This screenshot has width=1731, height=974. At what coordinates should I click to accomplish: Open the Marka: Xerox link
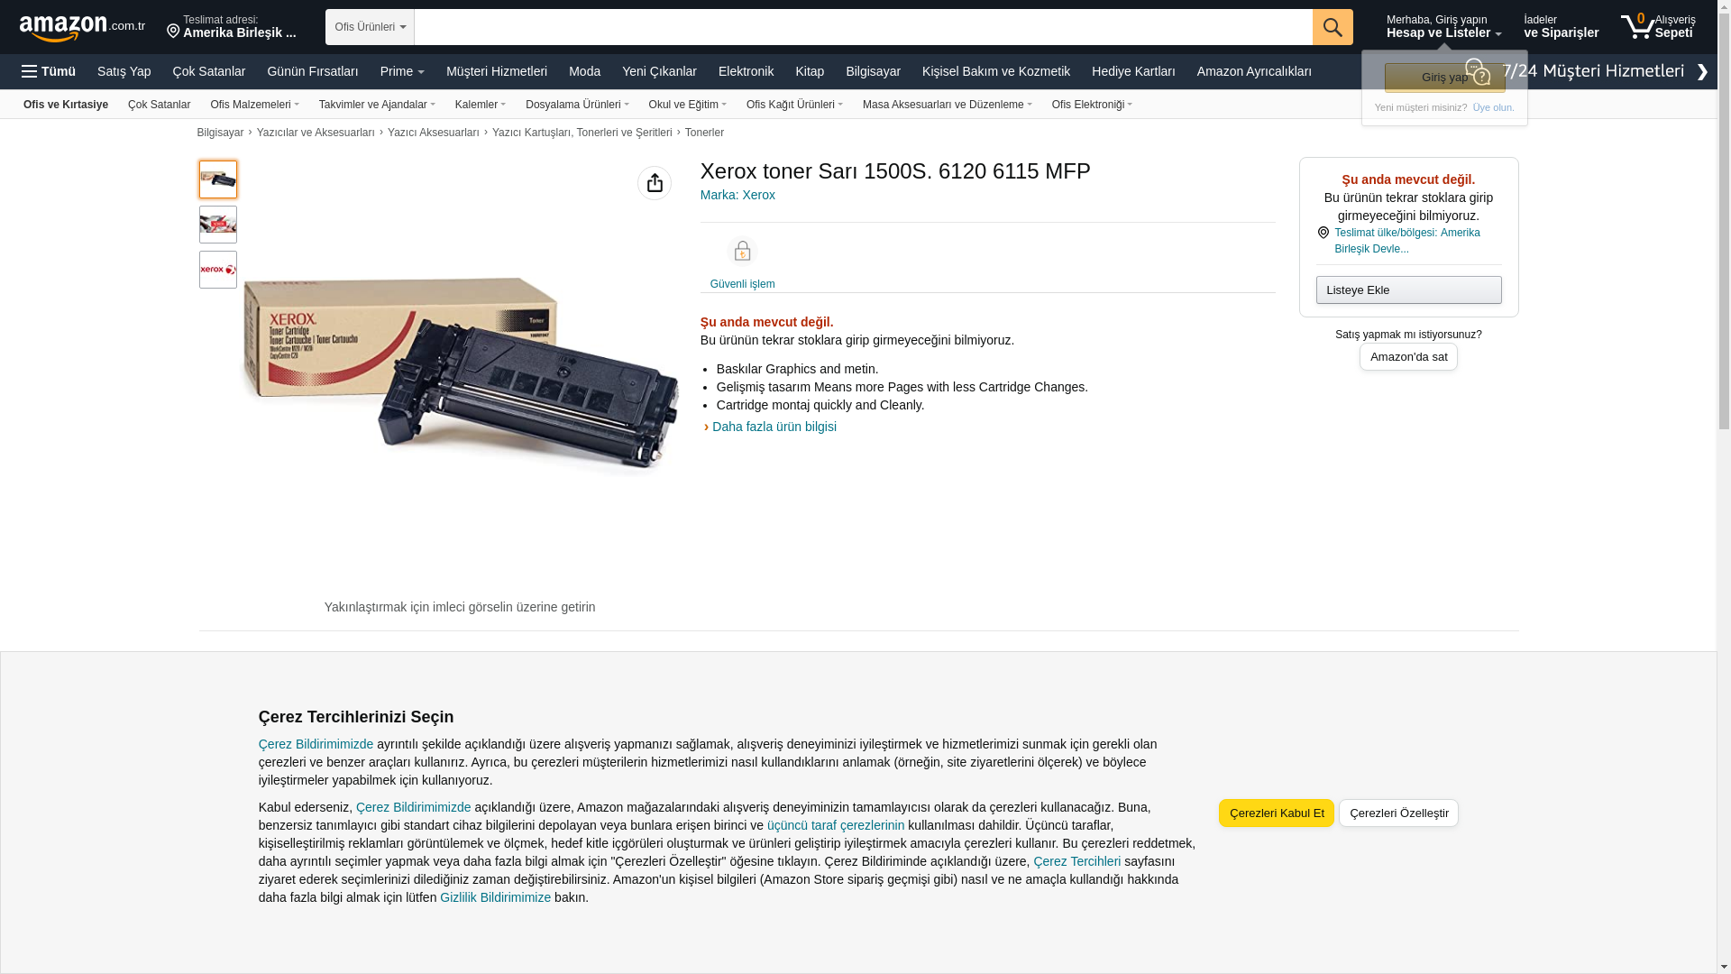click(737, 195)
